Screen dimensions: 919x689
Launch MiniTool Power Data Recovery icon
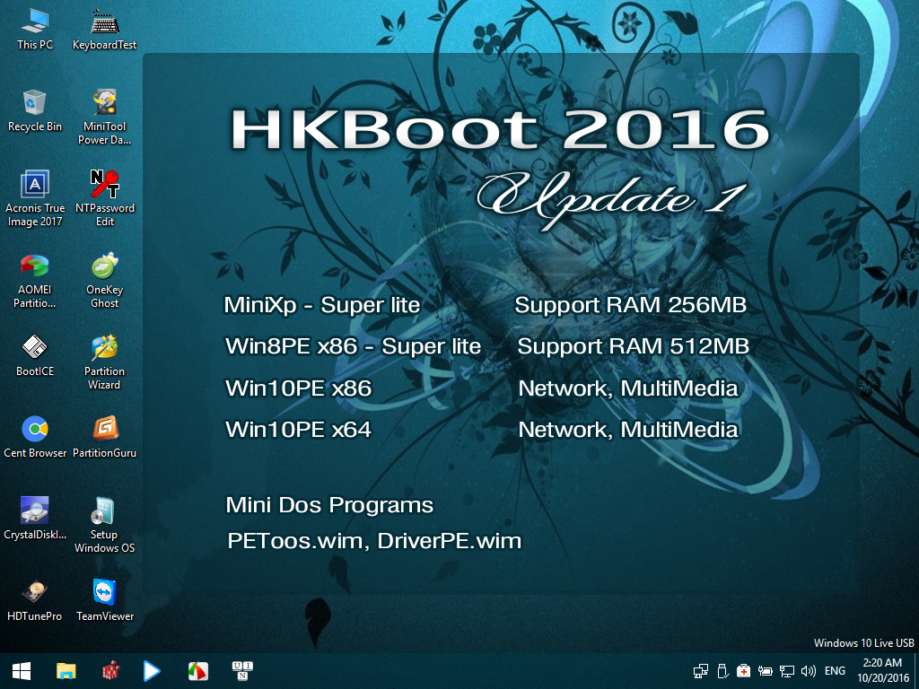click(x=104, y=118)
